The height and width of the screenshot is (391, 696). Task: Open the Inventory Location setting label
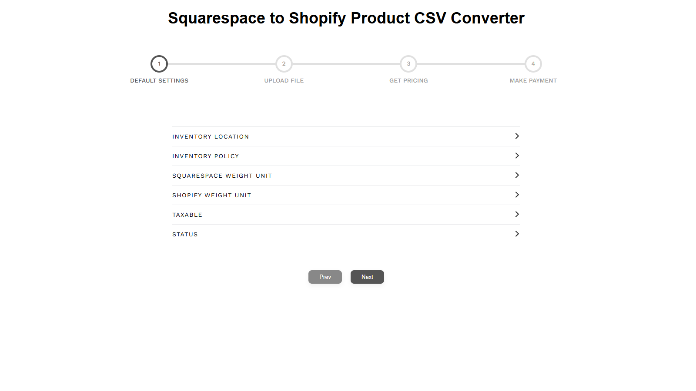click(211, 137)
